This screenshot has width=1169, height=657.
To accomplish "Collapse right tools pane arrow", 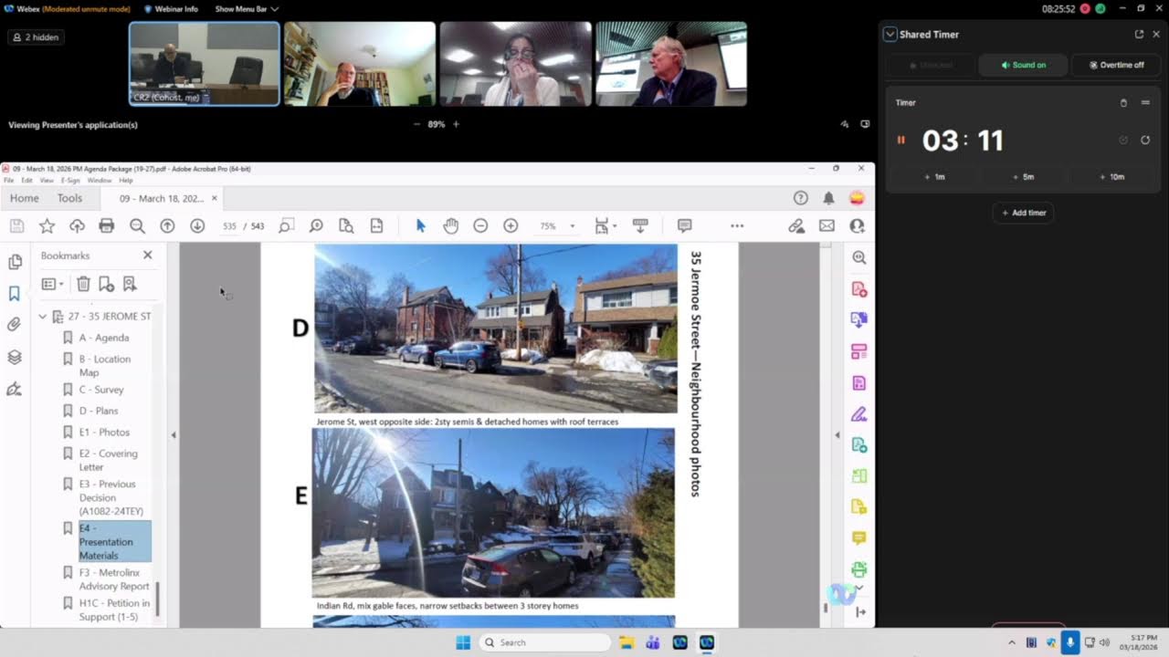I will tap(837, 435).
